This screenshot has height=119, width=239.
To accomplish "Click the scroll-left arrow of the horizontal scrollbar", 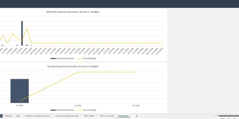I will [x=217, y=116].
